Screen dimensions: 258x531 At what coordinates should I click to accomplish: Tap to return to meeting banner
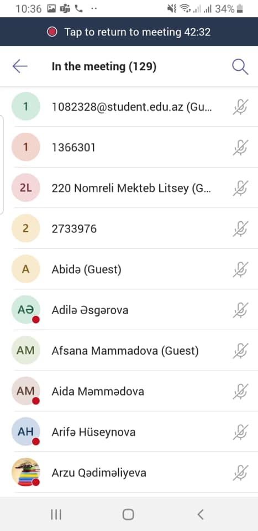pos(129,32)
